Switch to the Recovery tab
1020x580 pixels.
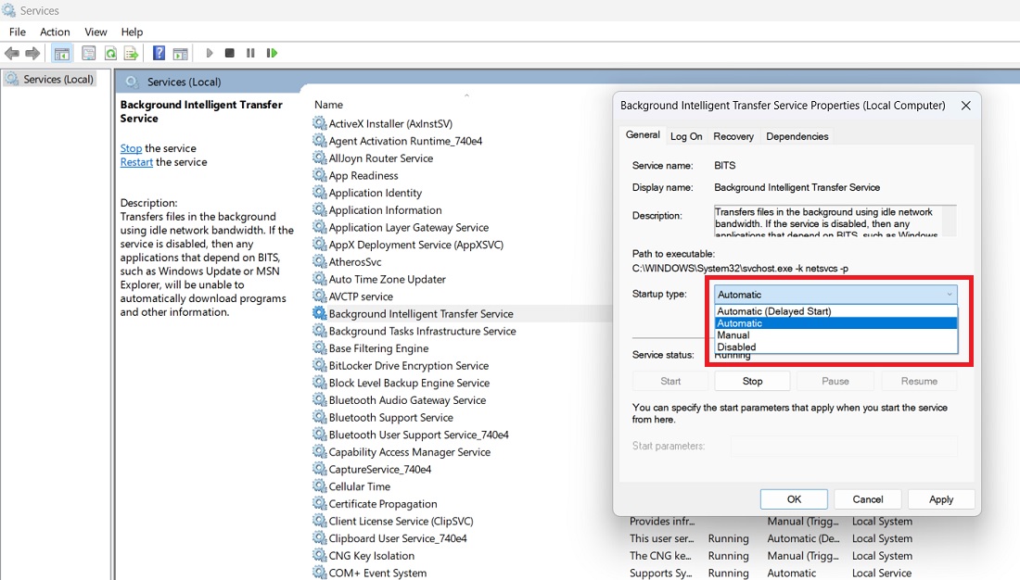pos(733,136)
